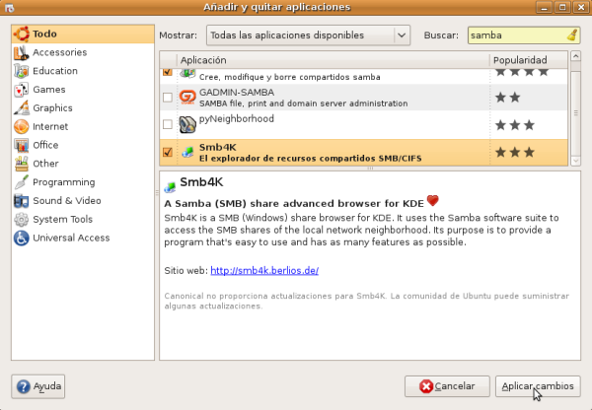Screen dimensions: 592x410
Task: Open the Mostrar applications dropdown
Action: (307, 35)
